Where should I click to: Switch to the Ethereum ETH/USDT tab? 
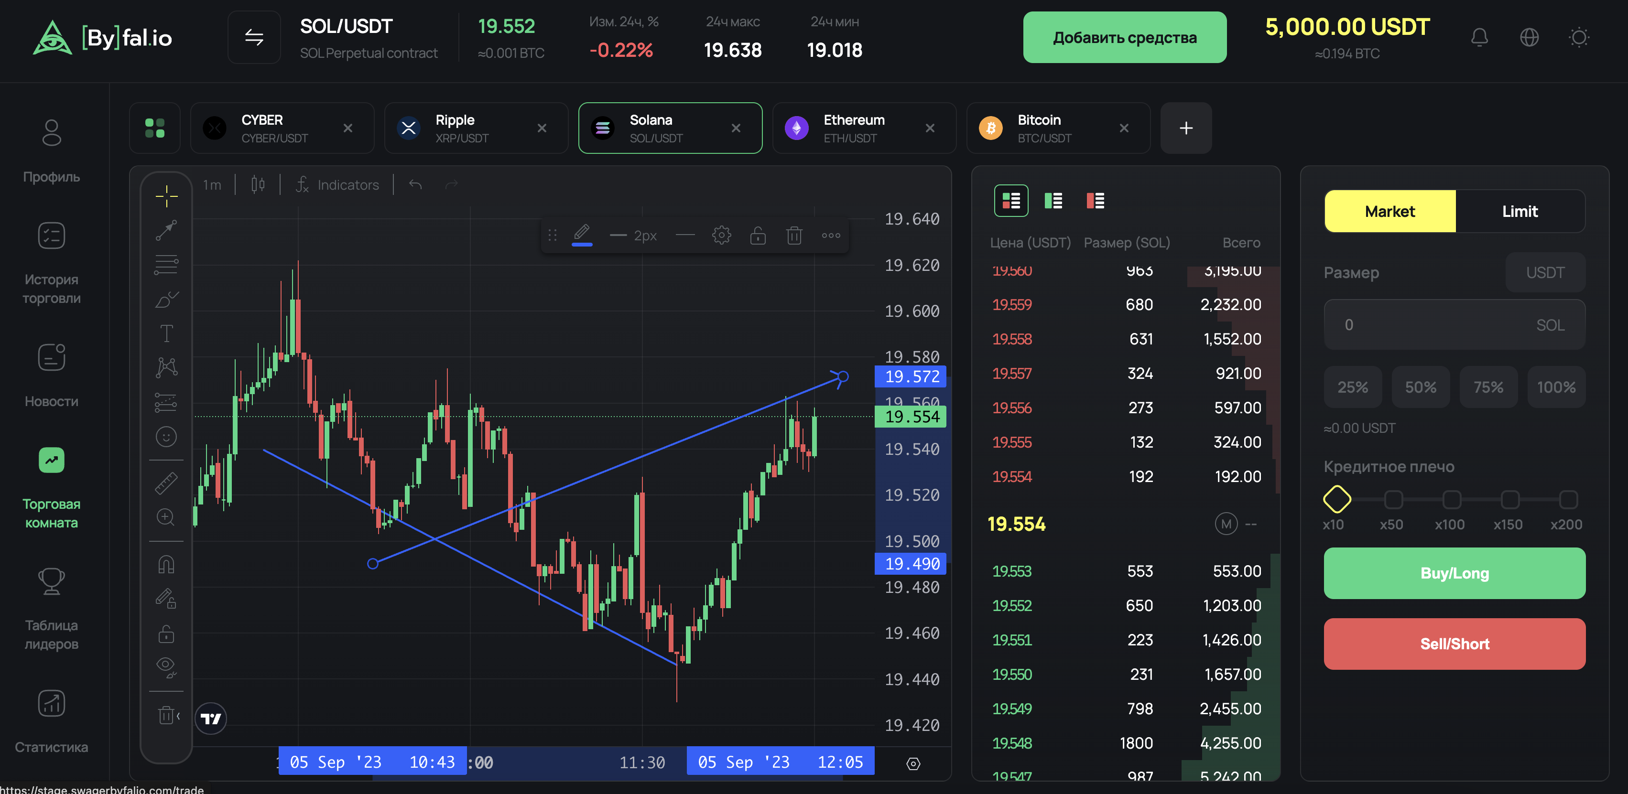coord(864,128)
